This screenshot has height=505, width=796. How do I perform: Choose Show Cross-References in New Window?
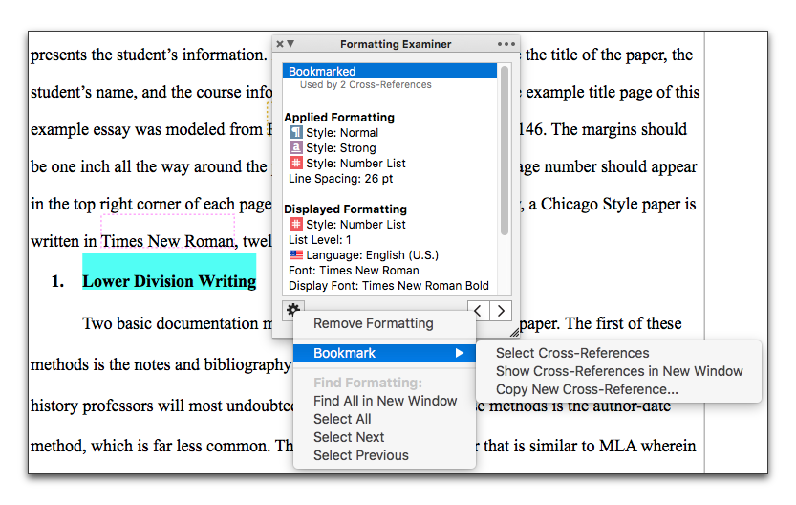pyautogui.click(x=618, y=371)
